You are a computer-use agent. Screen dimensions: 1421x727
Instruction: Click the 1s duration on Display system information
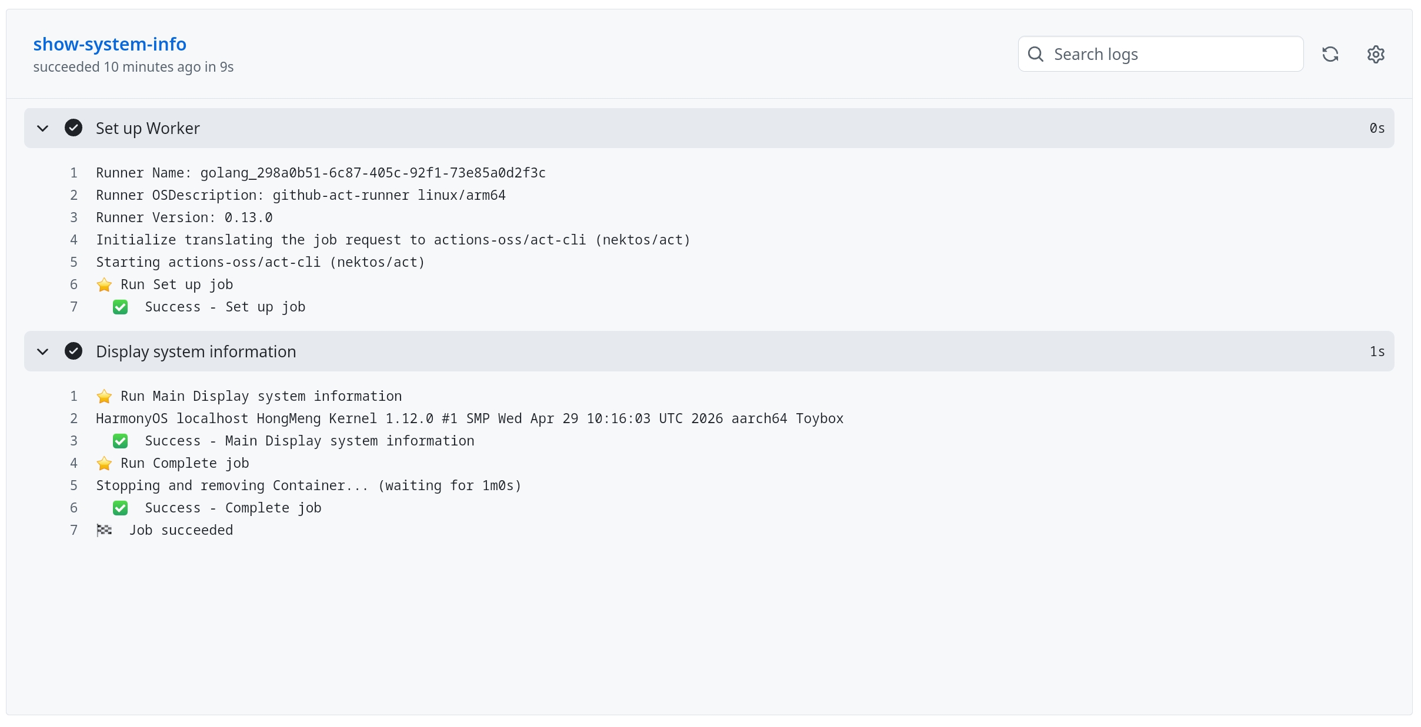1377,351
